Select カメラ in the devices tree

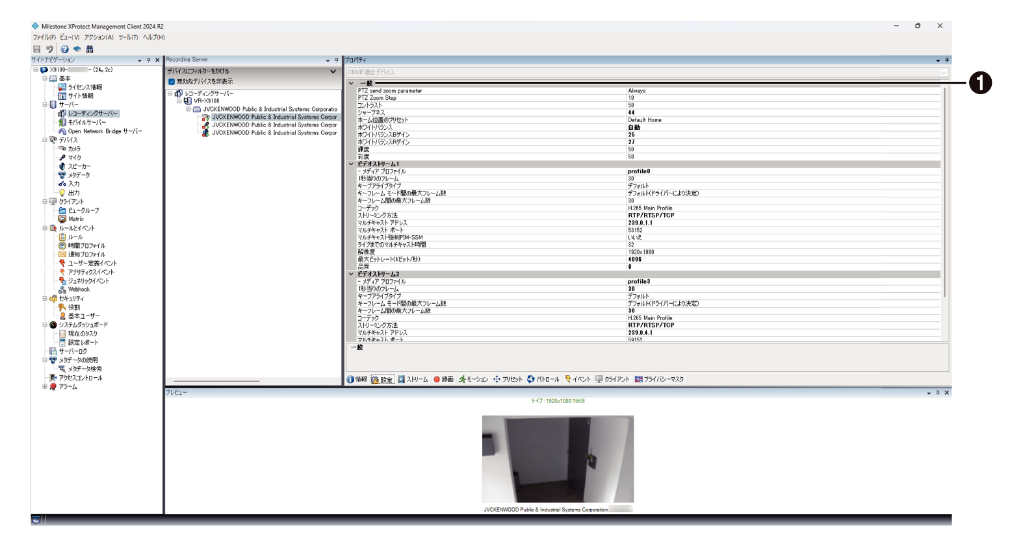pos(74,149)
